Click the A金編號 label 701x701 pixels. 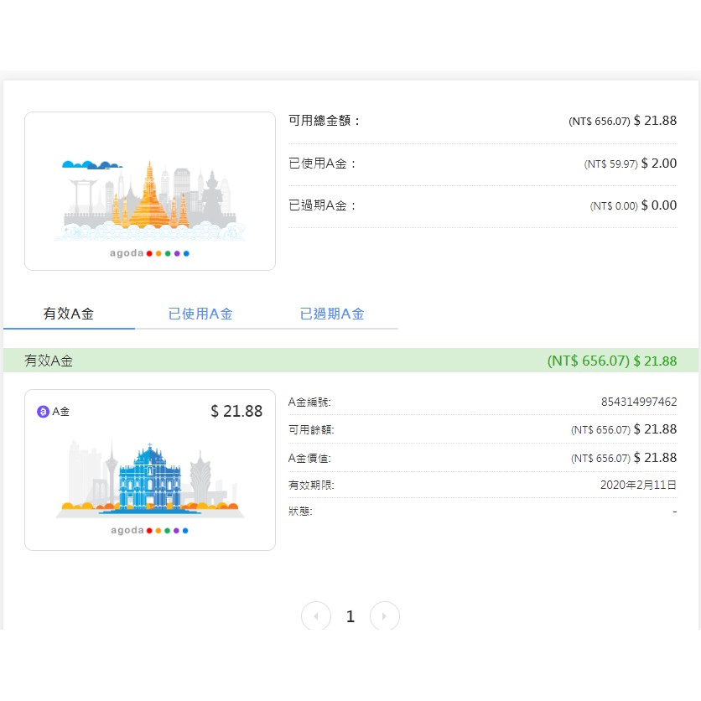pyautogui.click(x=309, y=402)
